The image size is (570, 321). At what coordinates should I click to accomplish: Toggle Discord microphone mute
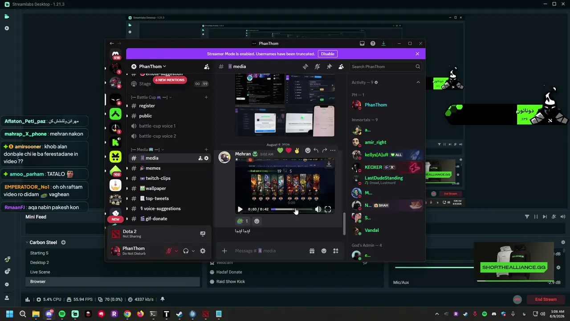(x=169, y=251)
